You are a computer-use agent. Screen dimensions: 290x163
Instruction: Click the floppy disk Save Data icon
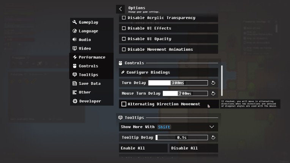click(74, 83)
